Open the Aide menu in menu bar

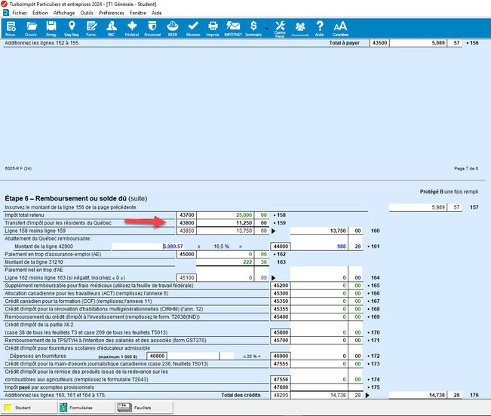click(x=157, y=13)
